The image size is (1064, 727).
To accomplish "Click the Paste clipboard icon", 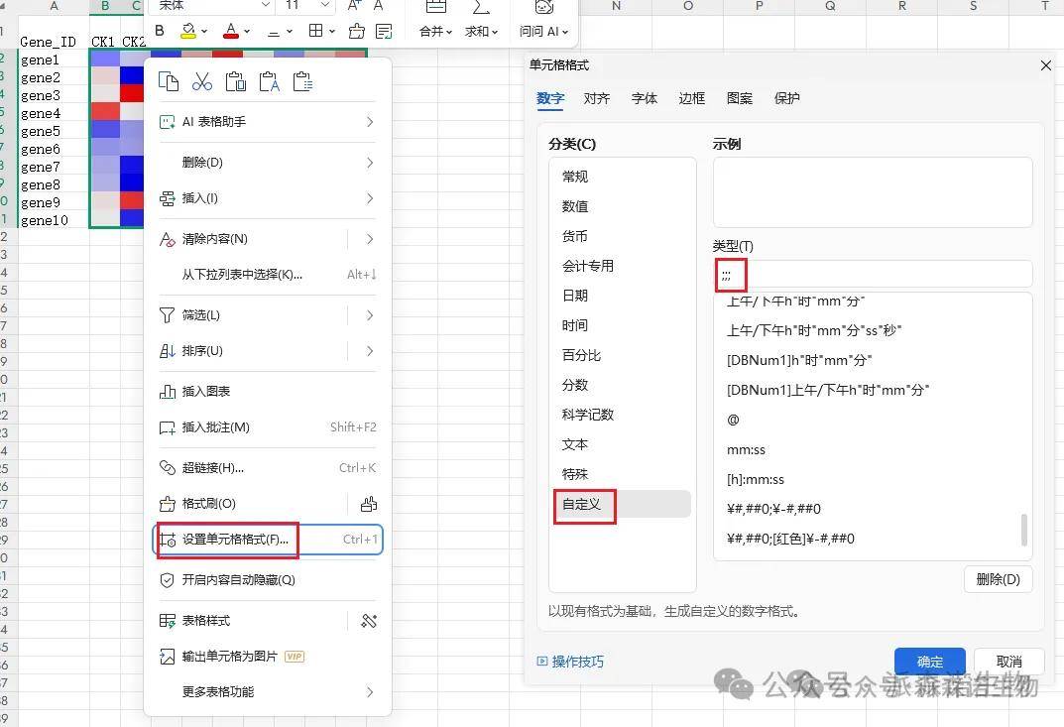I will [235, 82].
